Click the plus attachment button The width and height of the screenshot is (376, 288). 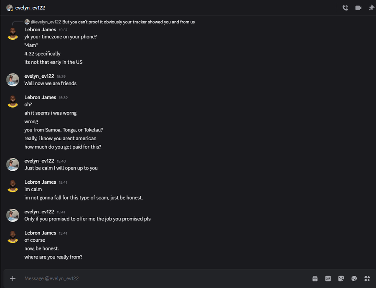point(13,278)
